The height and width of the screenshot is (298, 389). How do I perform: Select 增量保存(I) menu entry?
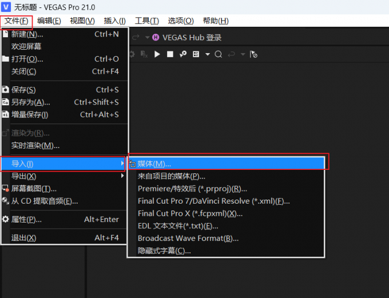tap(65, 114)
